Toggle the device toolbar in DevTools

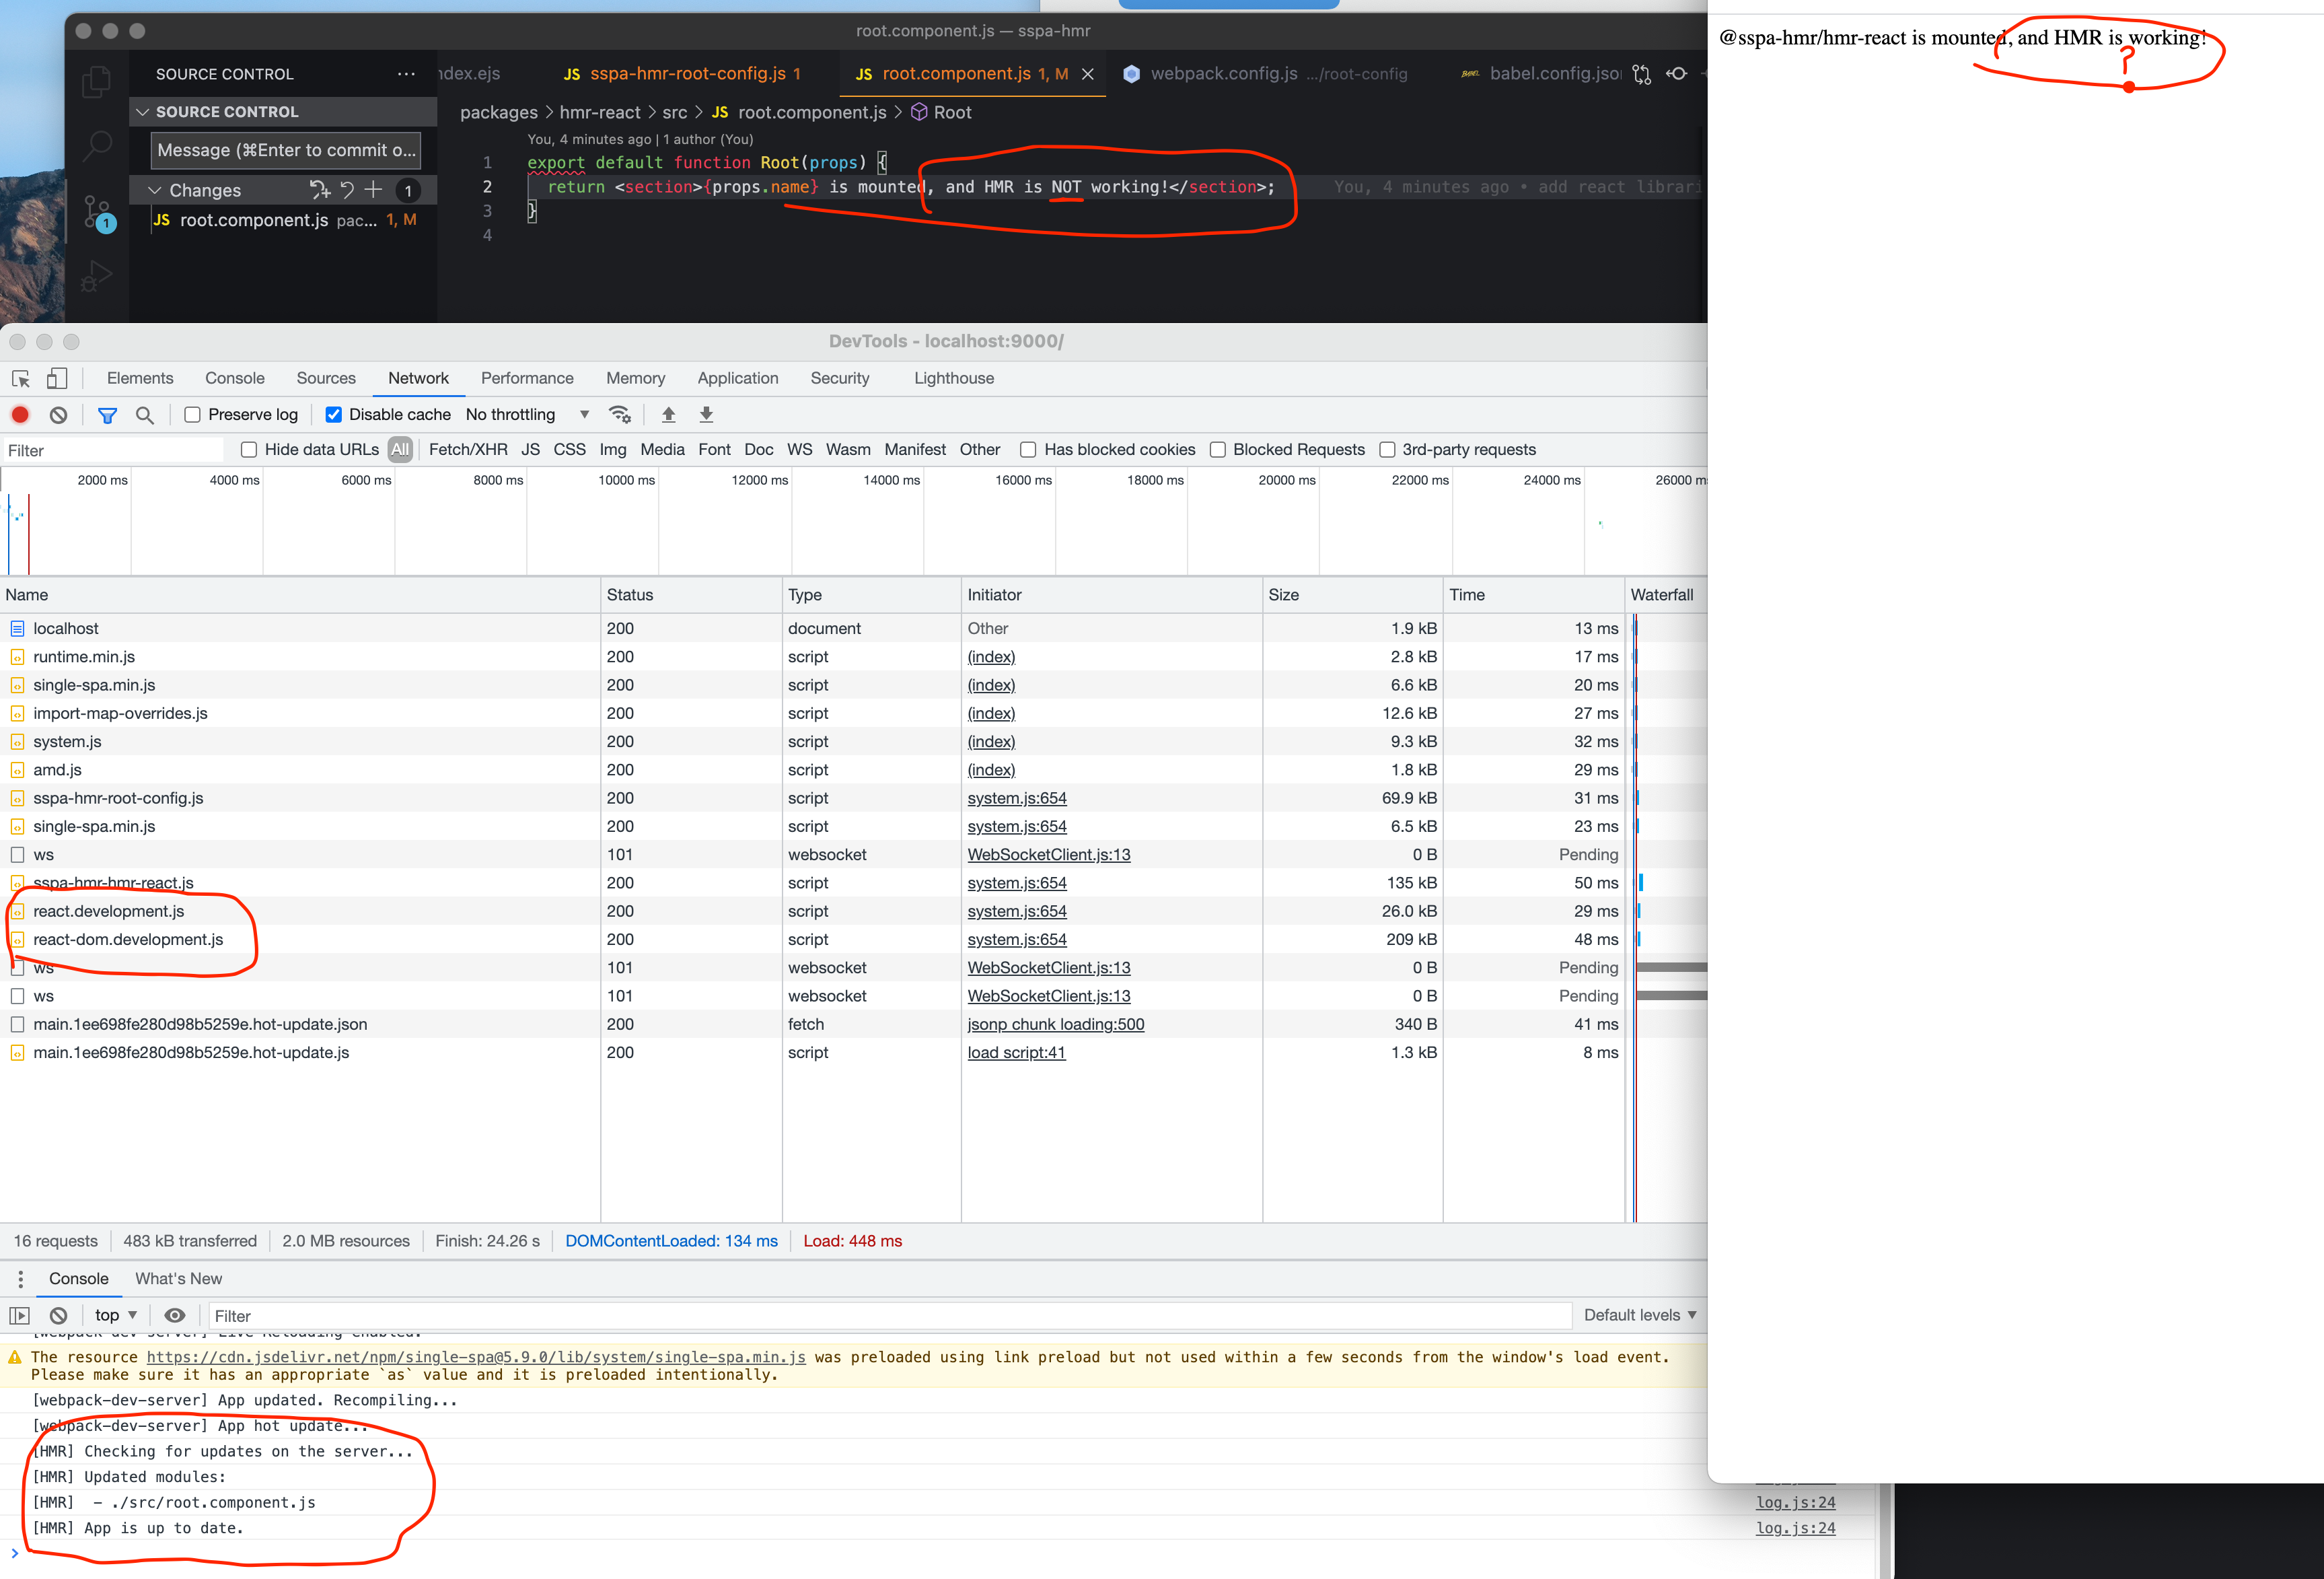tap(57, 378)
